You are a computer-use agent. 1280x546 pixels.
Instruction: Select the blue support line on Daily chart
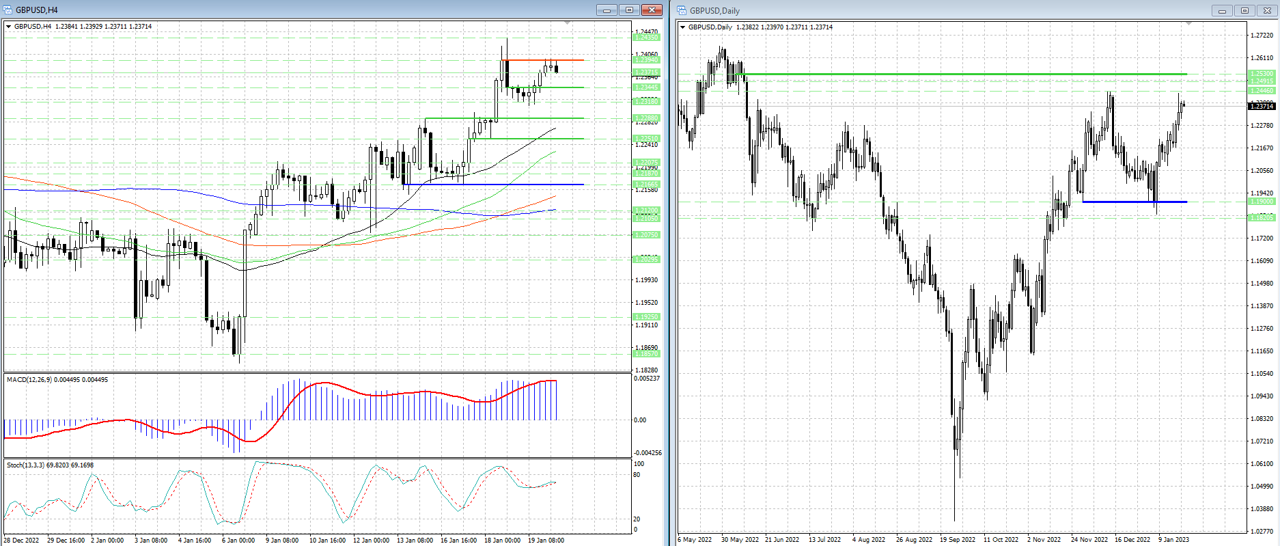click(1134, 202)
